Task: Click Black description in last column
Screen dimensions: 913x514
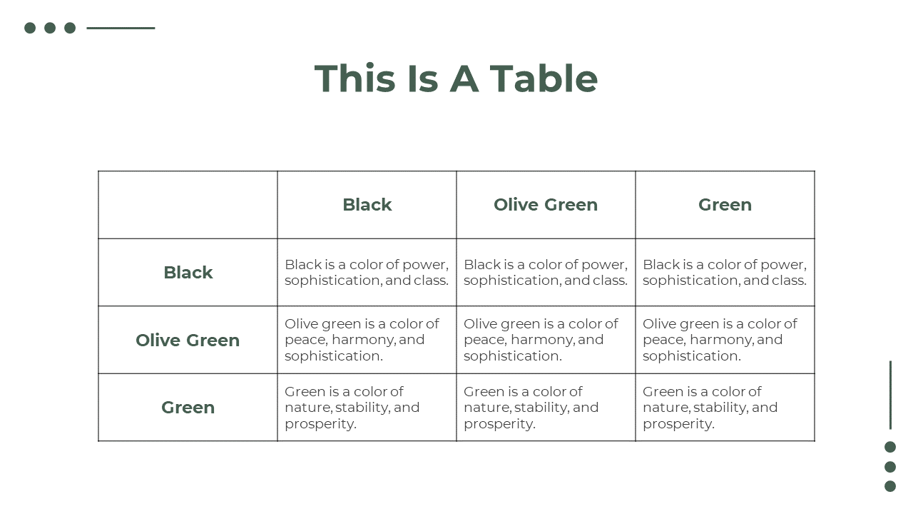Action: coord(725,272)
